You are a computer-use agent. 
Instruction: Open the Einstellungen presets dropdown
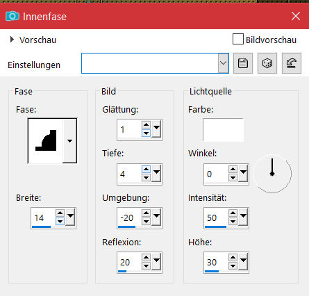pos(223,63)
